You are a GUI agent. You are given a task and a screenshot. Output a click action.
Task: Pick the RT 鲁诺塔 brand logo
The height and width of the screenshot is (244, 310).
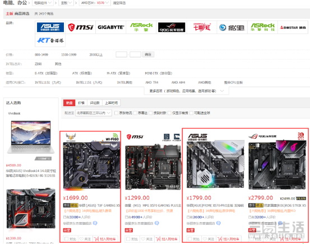point(50,40)
